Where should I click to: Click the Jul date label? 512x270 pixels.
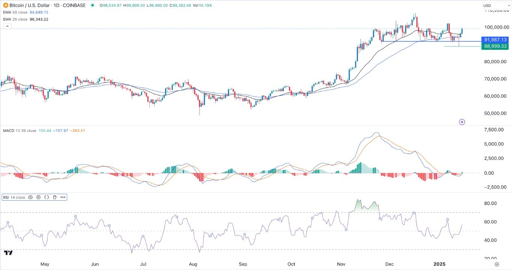[x=143, y=264]
